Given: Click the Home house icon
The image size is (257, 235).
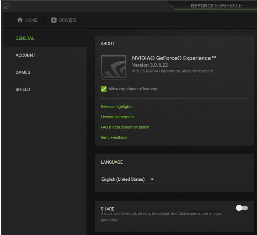Looking at the screenshot, I should tap(20, 20).
